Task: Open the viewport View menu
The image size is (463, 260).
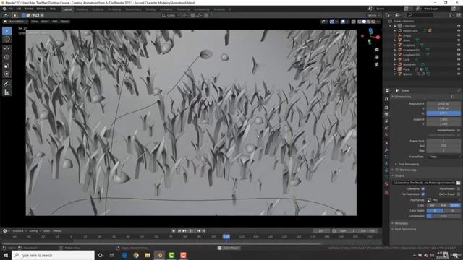Action: pyautogui.click(x=34, y=22)
